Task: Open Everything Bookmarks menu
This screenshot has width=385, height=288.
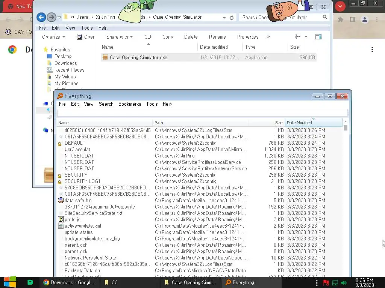Action: click(130, 104)
